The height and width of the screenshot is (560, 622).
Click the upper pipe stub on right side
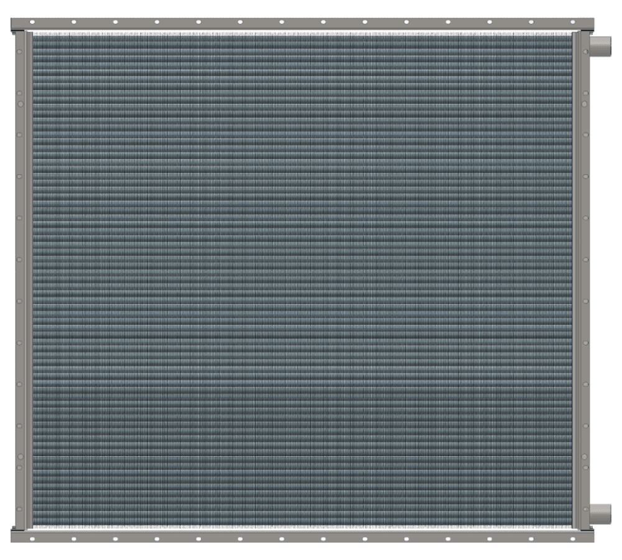pos(601,45)
